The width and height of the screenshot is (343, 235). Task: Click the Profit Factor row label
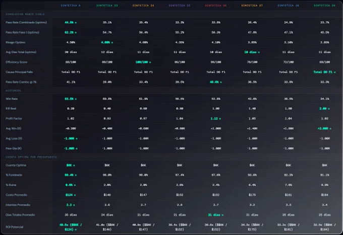(x=14, y=119)
